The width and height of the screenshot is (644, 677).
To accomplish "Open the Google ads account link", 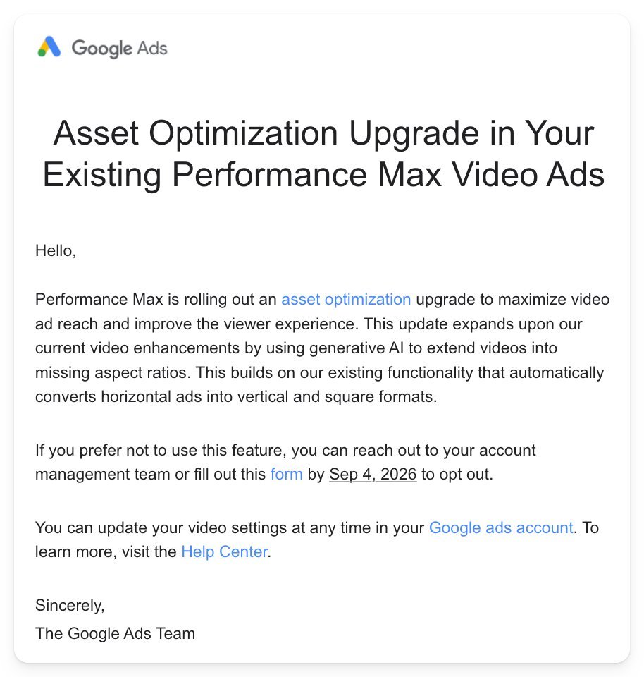I will coord(501,527).
